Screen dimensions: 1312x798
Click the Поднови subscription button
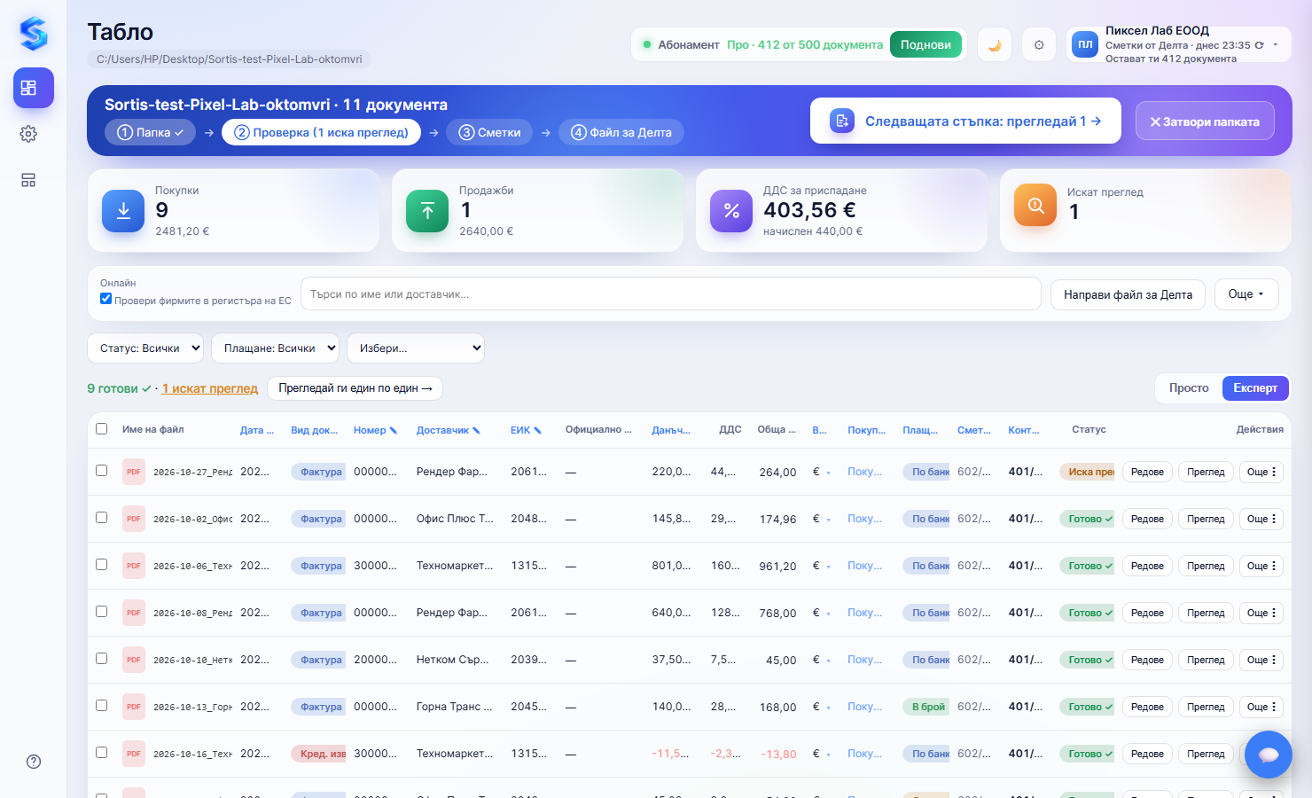click(925, 44)
